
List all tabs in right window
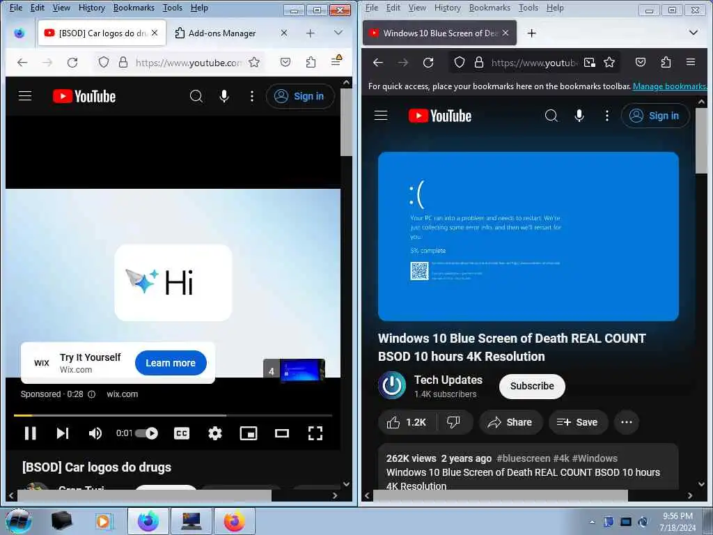(x=693, y=33)
